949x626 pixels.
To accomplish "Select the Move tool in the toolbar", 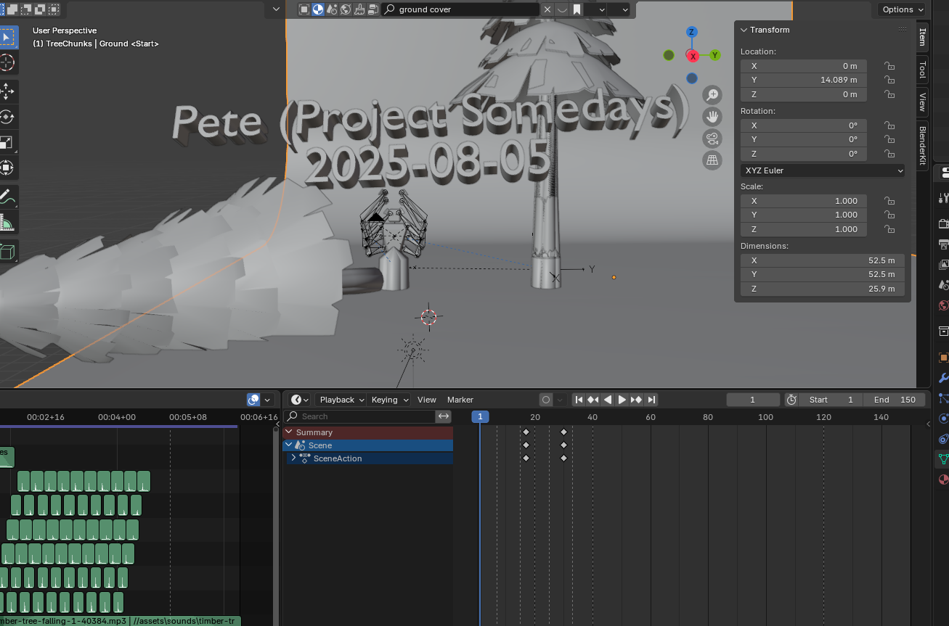I will pyautogui.click(x=7, y=91).
